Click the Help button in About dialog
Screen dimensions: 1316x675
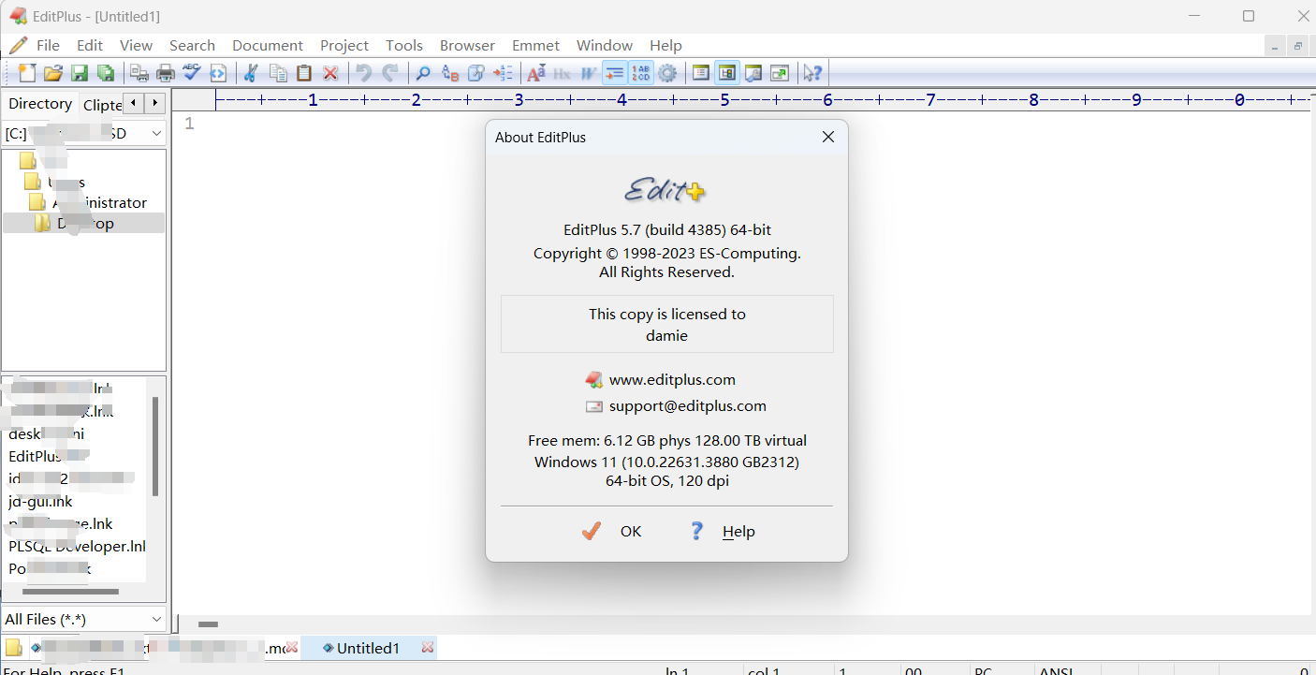(722, 531)
